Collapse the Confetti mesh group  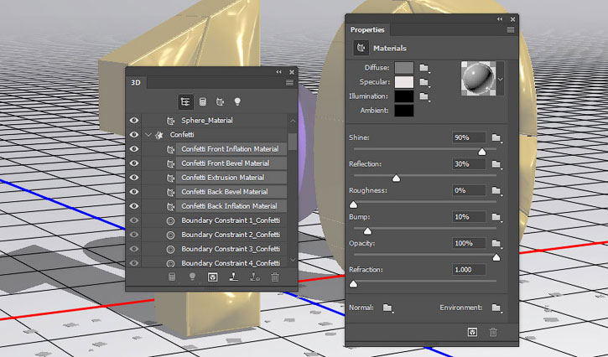point(148,135)
